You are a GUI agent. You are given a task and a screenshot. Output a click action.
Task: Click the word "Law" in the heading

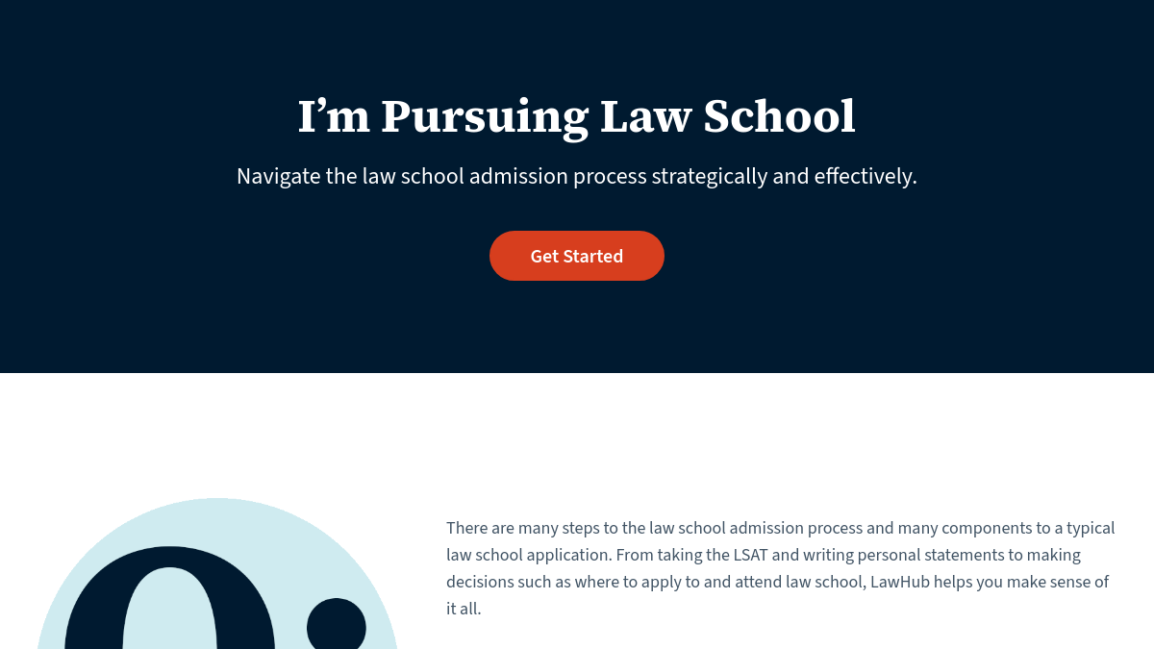(x=645, y=117)
